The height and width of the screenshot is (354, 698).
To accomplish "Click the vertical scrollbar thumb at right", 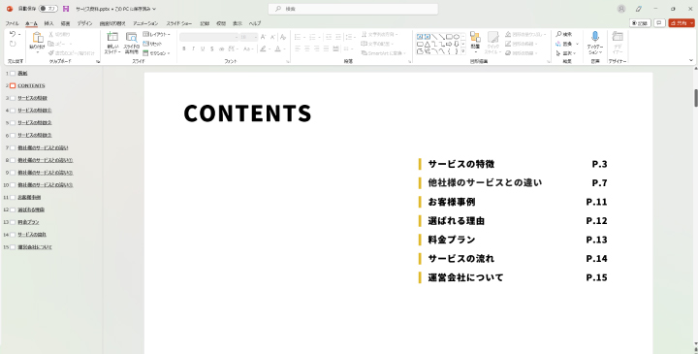I will [695, 98].
